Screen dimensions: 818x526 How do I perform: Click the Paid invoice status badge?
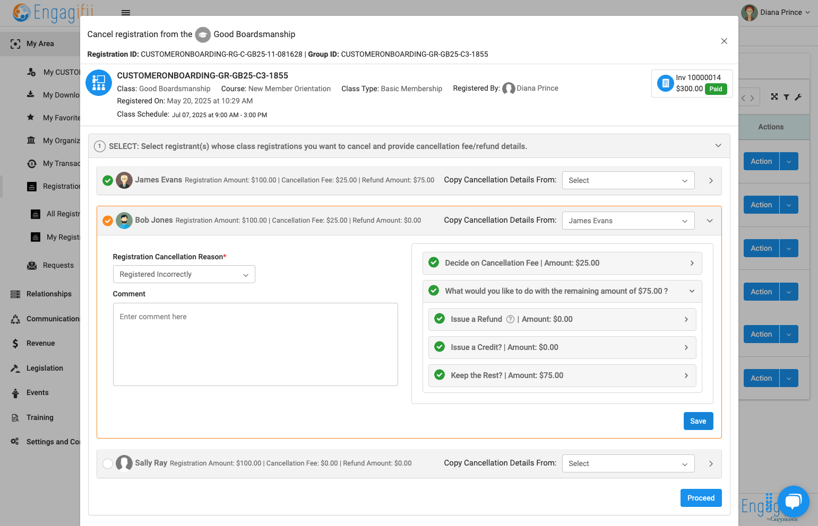pos(716,89)
